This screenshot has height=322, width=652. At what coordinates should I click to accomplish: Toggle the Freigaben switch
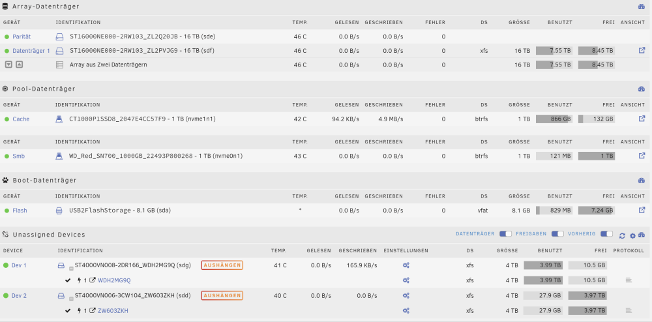click(x=557, y=234)
